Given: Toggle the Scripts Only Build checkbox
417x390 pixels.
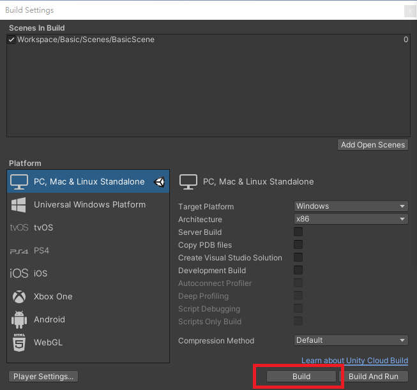Looking at the screenshot, I should click(298, 321).
